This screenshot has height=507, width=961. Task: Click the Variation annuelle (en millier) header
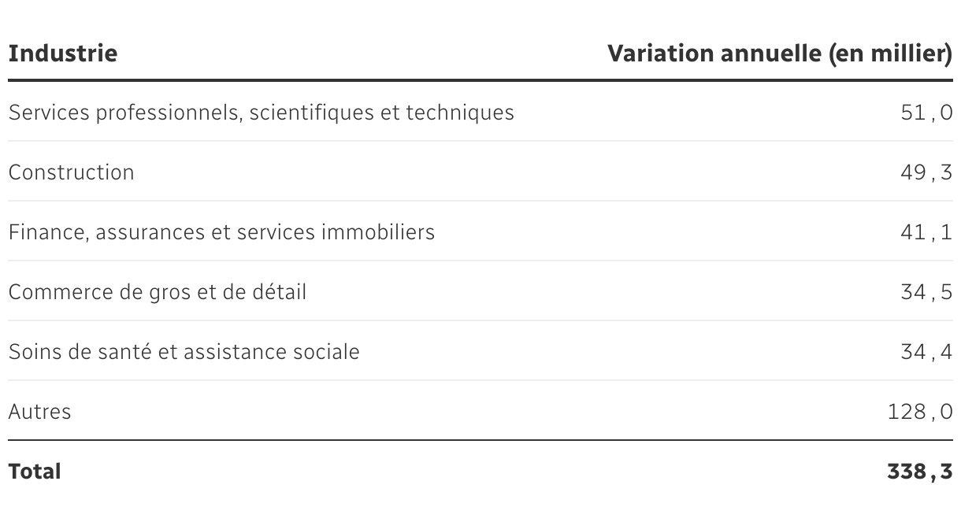[780, 54]
